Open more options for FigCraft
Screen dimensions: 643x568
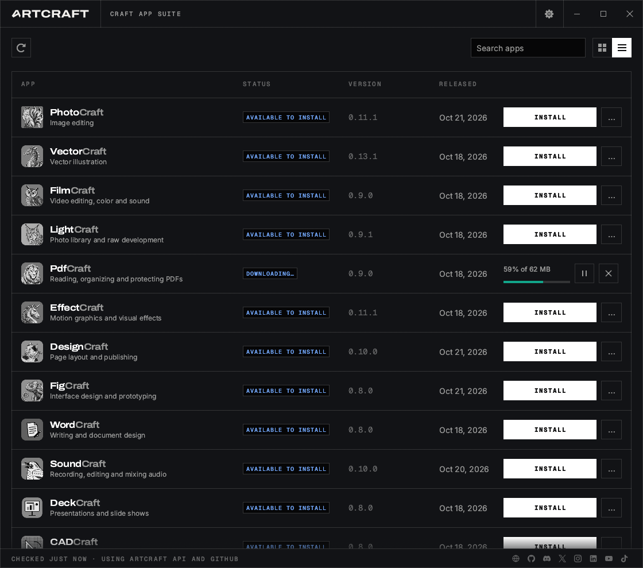coord(611,391)
